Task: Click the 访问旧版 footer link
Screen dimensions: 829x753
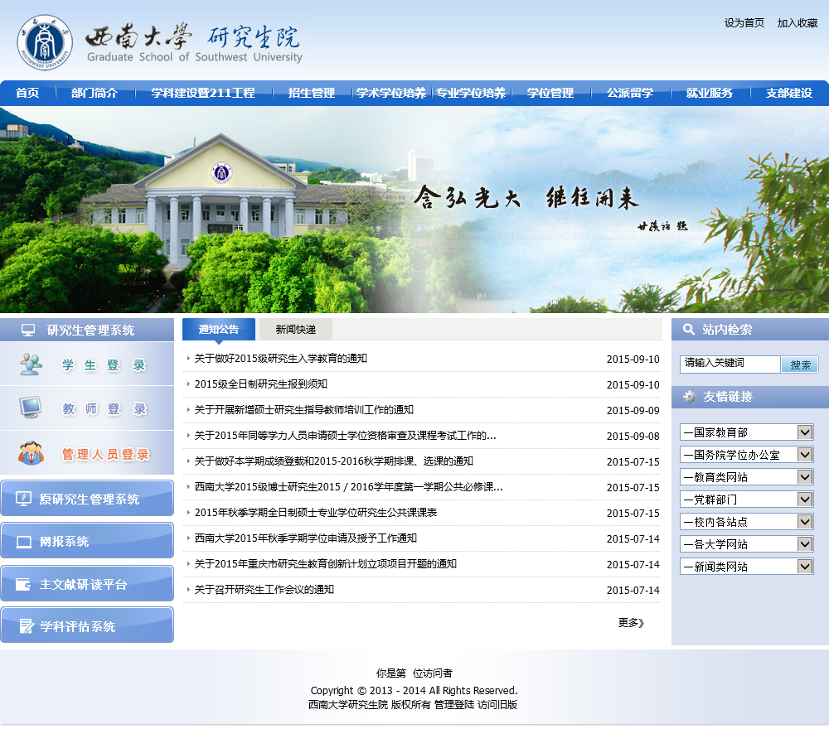Action: 497,705
